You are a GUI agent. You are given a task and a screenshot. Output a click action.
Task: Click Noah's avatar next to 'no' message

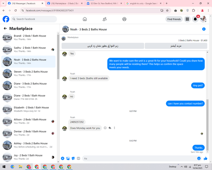pyautogui.click(x=64, y=96)
